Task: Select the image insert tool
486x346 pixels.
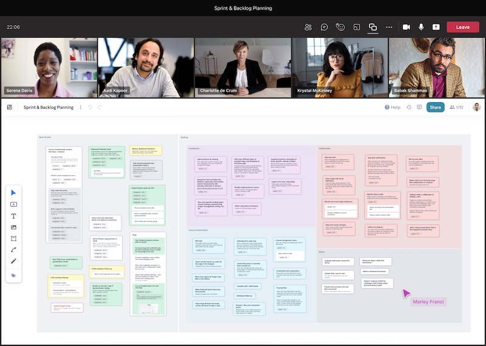Action: click(13, 227)
